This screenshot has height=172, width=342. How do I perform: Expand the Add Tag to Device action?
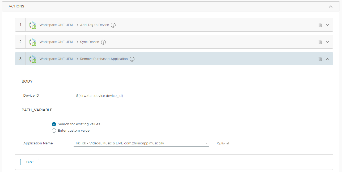tap(328, 25)
